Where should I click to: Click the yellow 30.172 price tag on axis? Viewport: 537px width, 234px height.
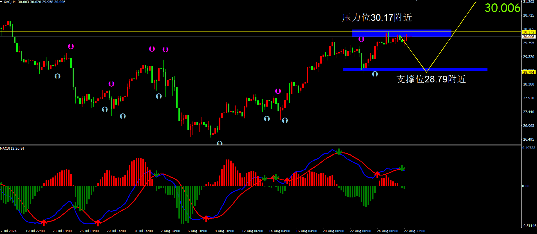tap(529, 32)
